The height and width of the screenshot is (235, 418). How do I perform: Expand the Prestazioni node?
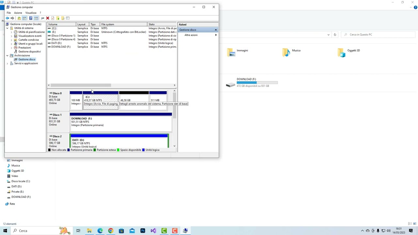pyautogui.click(x=11, y=48)
